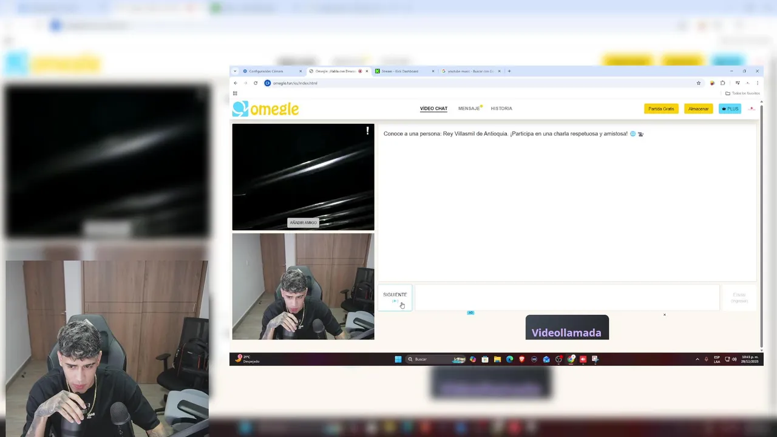Click the Enviar send button

739,297
